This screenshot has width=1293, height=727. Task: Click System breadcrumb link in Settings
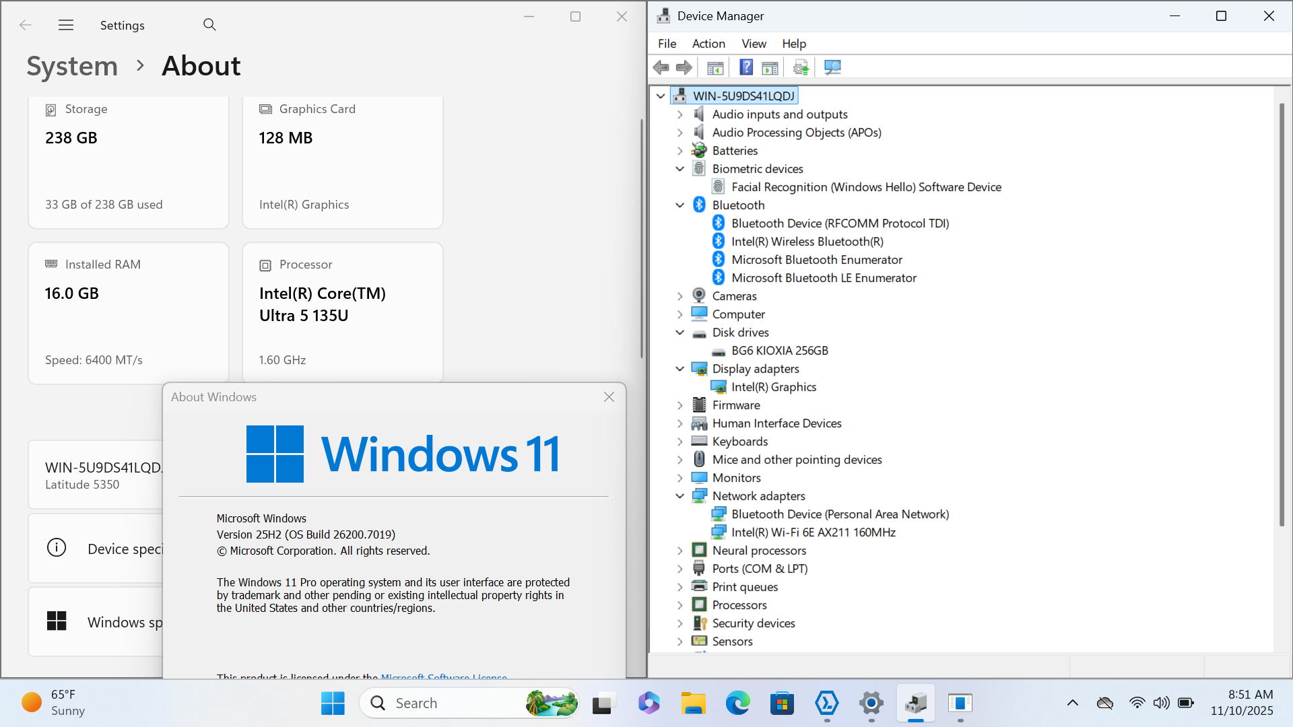(x=72, y=66)
